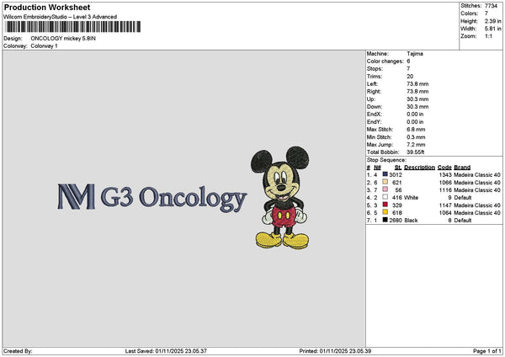Click thread code 1343
The image size is (505, 357).
[445, 175]
